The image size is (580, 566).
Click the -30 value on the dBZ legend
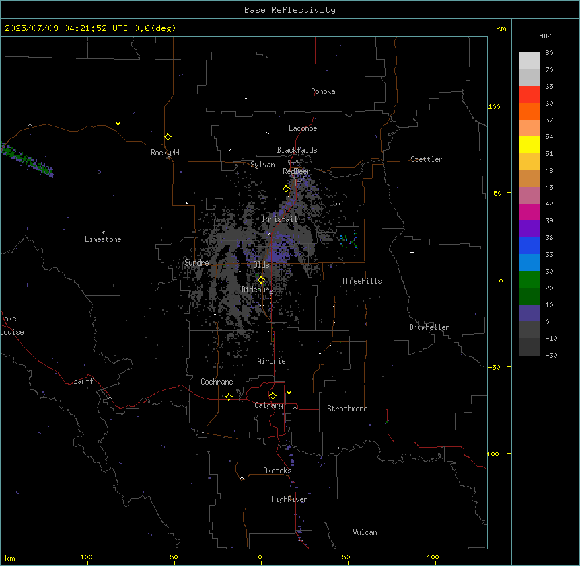(x=551, y=355)
